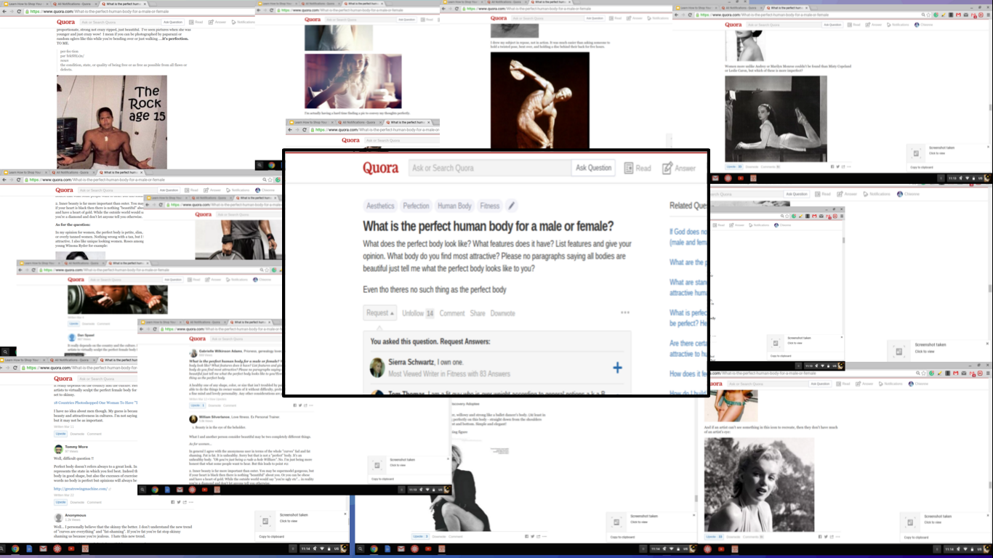This screenshot has width=993, height=558.
Task: Toggle Unfollow on the perfect body question
Action: (418, 313)
